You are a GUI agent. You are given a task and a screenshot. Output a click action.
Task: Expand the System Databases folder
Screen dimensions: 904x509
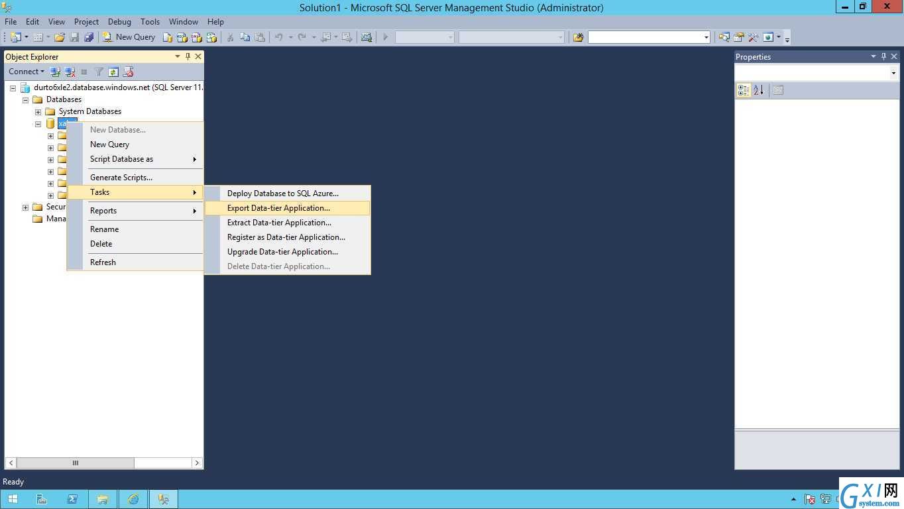[x=38, y=111]
